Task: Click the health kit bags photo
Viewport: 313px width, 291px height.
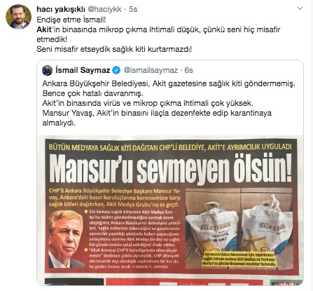Action: click(x=239, y=228)
